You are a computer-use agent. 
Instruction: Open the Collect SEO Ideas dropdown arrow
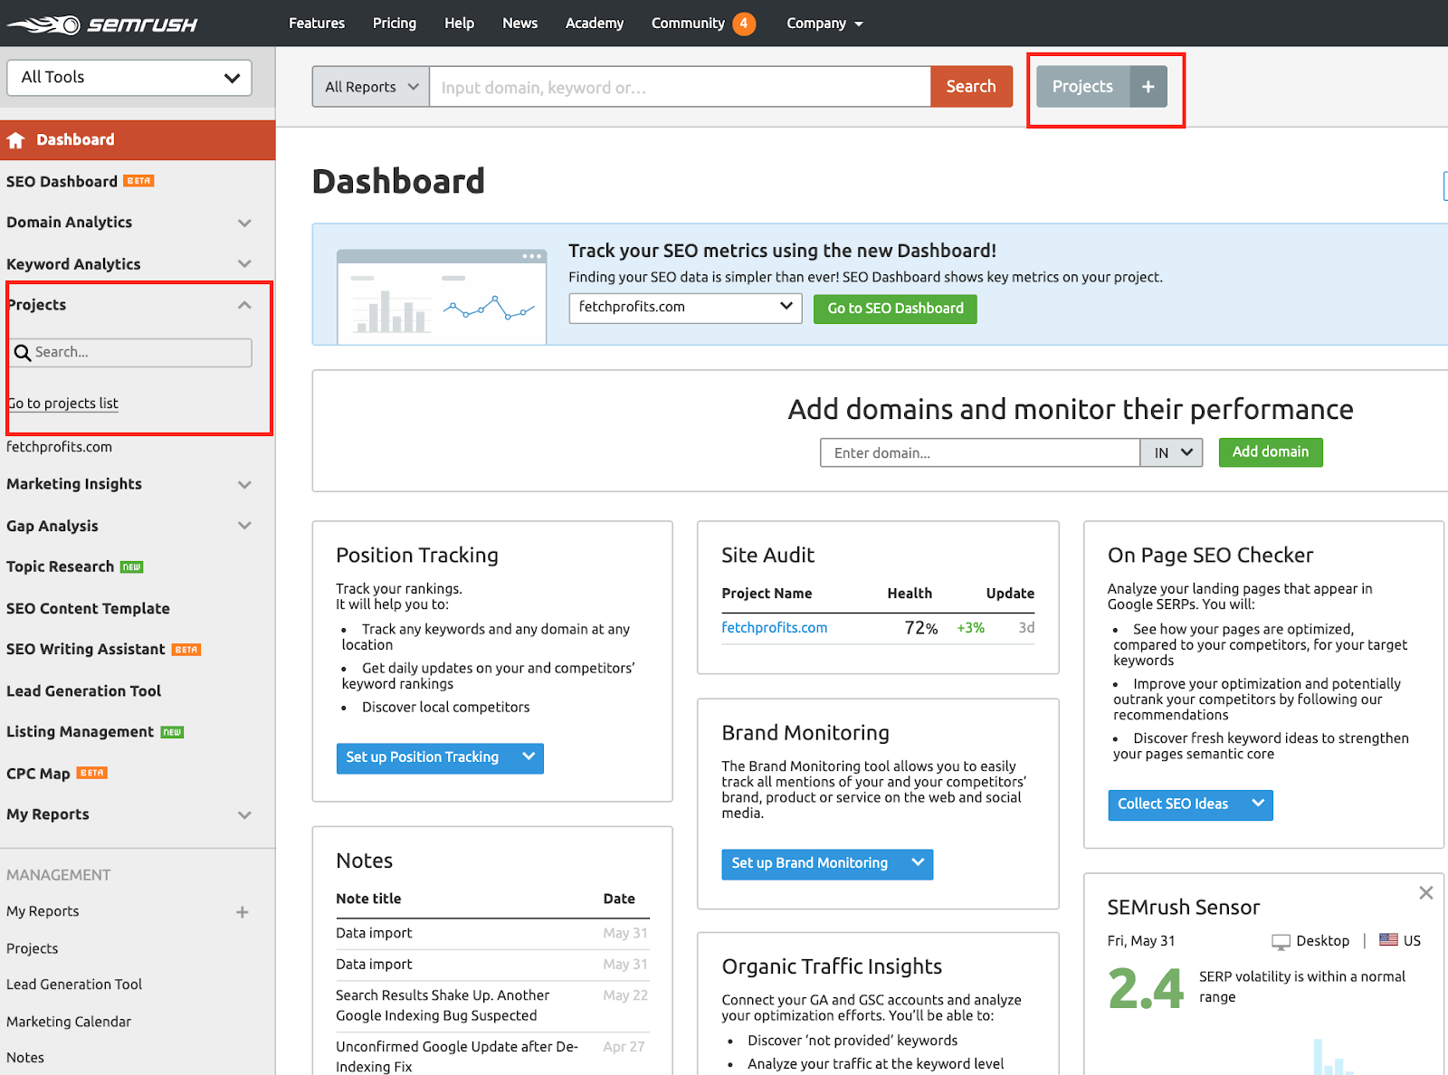tap(1257, 804)
